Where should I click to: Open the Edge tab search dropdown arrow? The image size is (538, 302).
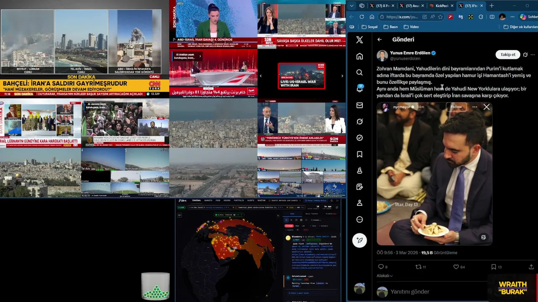point(352,5)
